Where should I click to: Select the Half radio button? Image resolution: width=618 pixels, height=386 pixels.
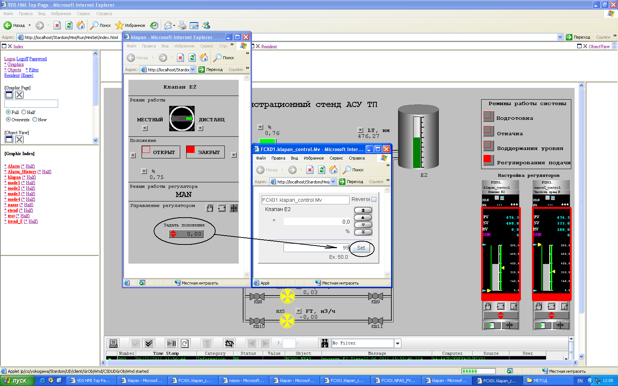tap(24, 112)
